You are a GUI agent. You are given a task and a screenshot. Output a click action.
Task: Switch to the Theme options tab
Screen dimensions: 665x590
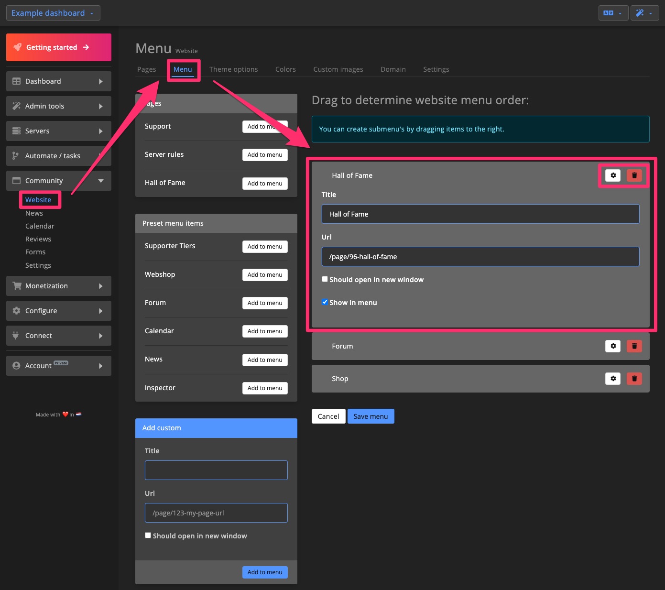(x=233, y=69)
